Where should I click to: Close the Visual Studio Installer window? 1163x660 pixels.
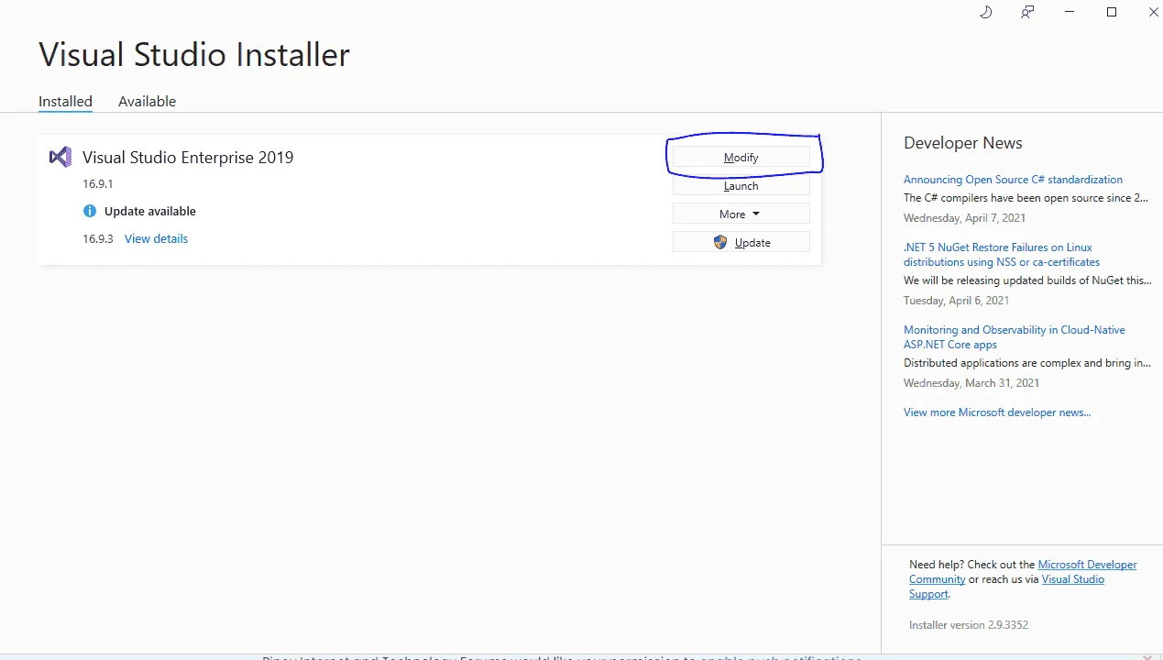[1152, 12]
